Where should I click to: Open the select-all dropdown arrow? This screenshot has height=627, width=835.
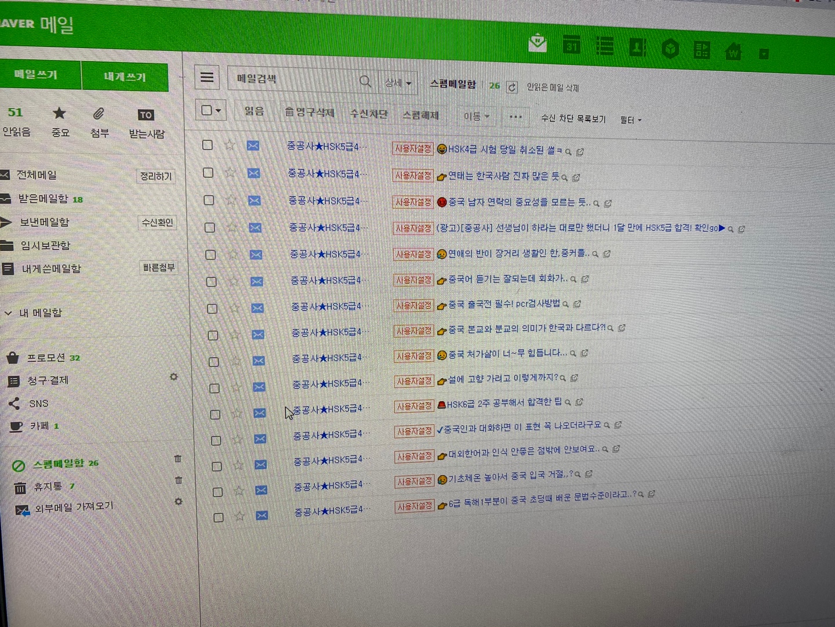pos(219,110)
